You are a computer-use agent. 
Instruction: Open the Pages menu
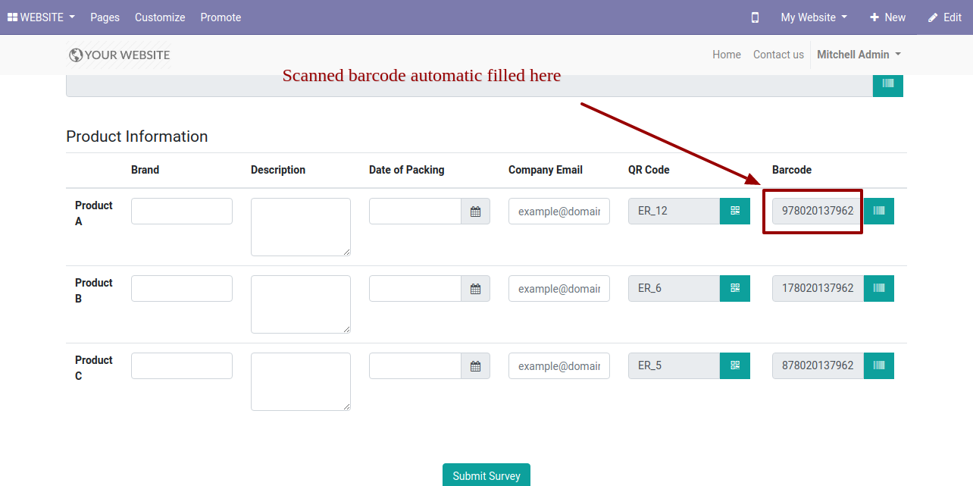105,17
